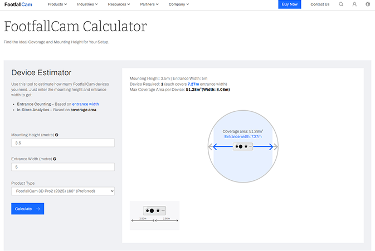Open the Contact Us link
The width and height of the screenshot is (375, 251).
[x=320, y=4]
